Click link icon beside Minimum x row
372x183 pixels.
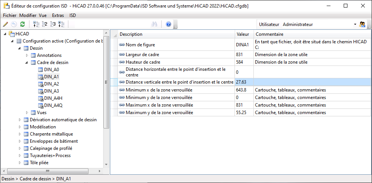click(x=122, y=90)
